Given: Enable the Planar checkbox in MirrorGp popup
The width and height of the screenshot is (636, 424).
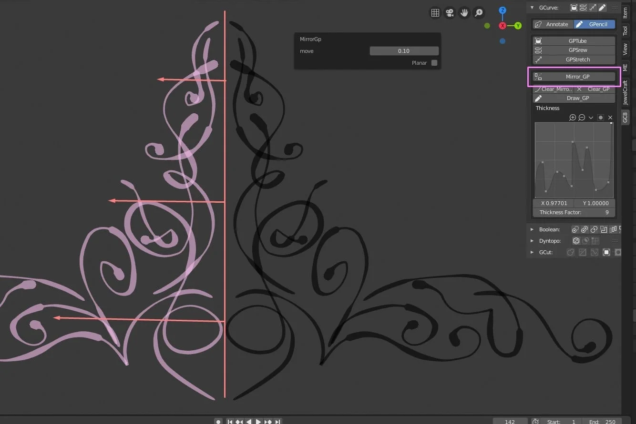Looking at the screenshot, I should coord(434,62).
